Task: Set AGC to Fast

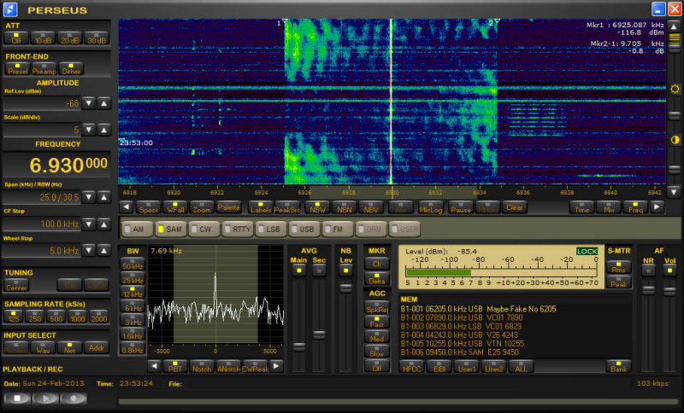Action: (377, 323)
